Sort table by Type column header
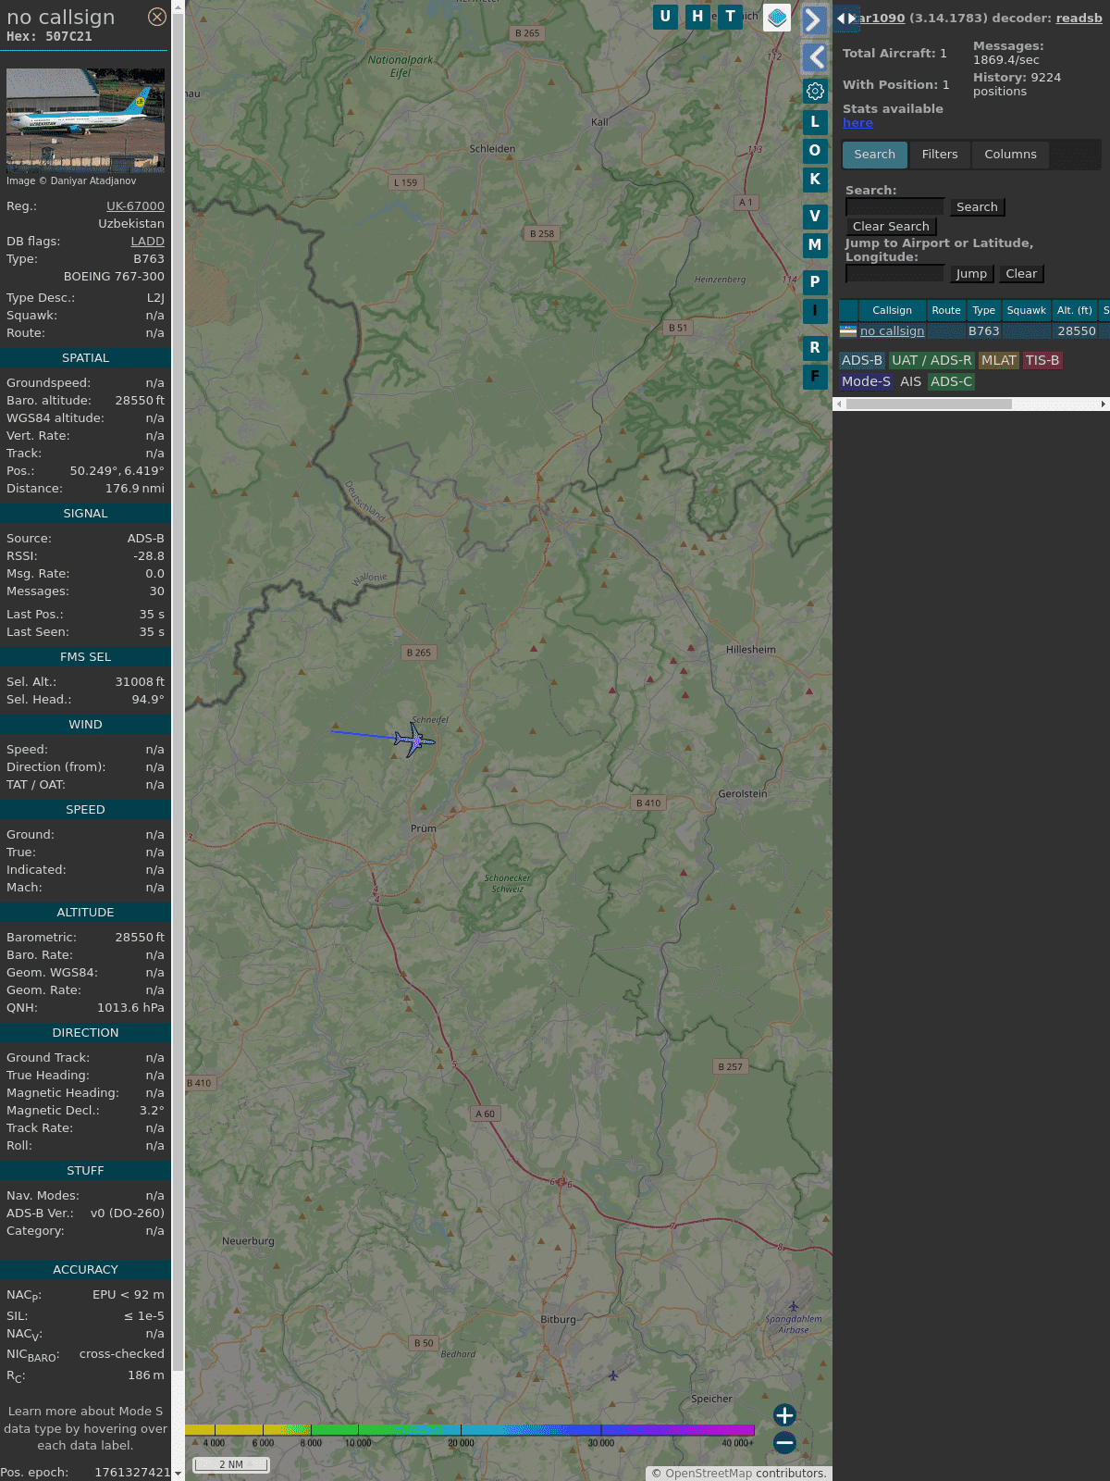This screenshot has width=1110, height=1481. tap(984, 311)
